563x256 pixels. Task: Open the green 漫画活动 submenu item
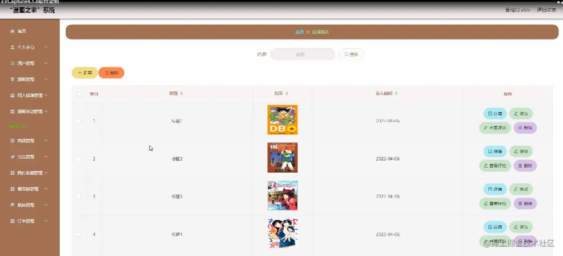point(18,126)
